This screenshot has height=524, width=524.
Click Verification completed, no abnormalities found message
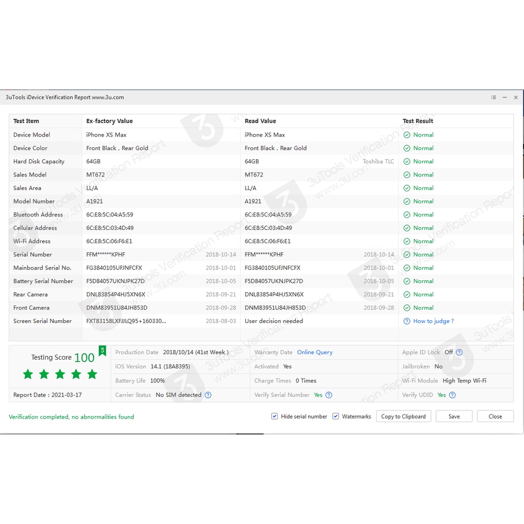tap(71, 417)
